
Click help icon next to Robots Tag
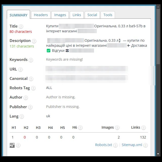coord(33,88)
